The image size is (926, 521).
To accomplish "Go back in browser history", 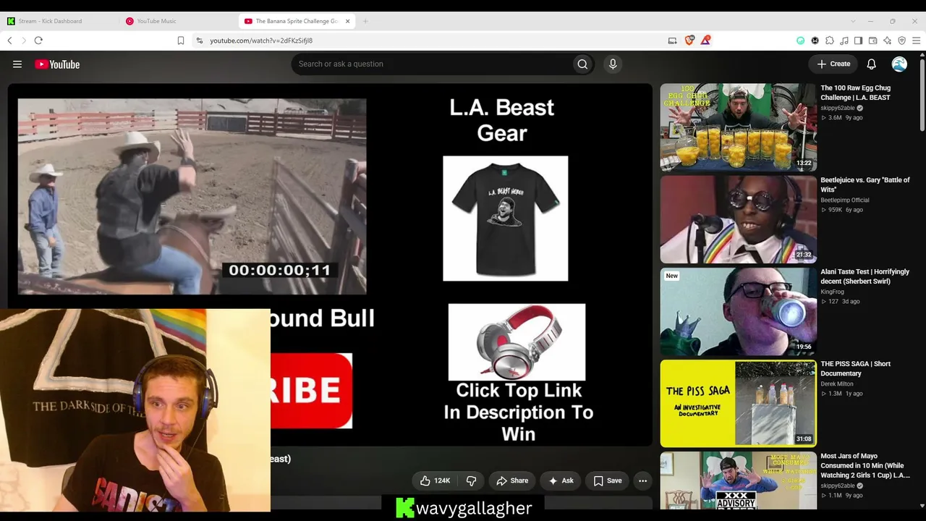I will pyautogui.click(x=9, y=41).
